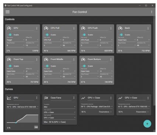Toggle the Enable switch on the GPU control
This screenshot has width=157, height=135.
pyautogui.click(x=10, y=35)
